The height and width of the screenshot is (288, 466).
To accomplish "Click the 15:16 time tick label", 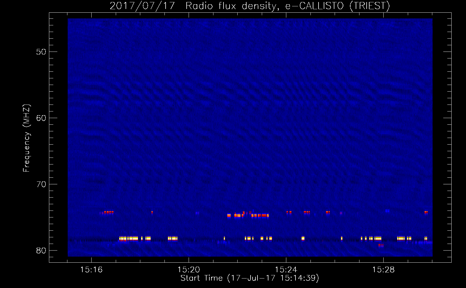I will (x=91, y=270).
